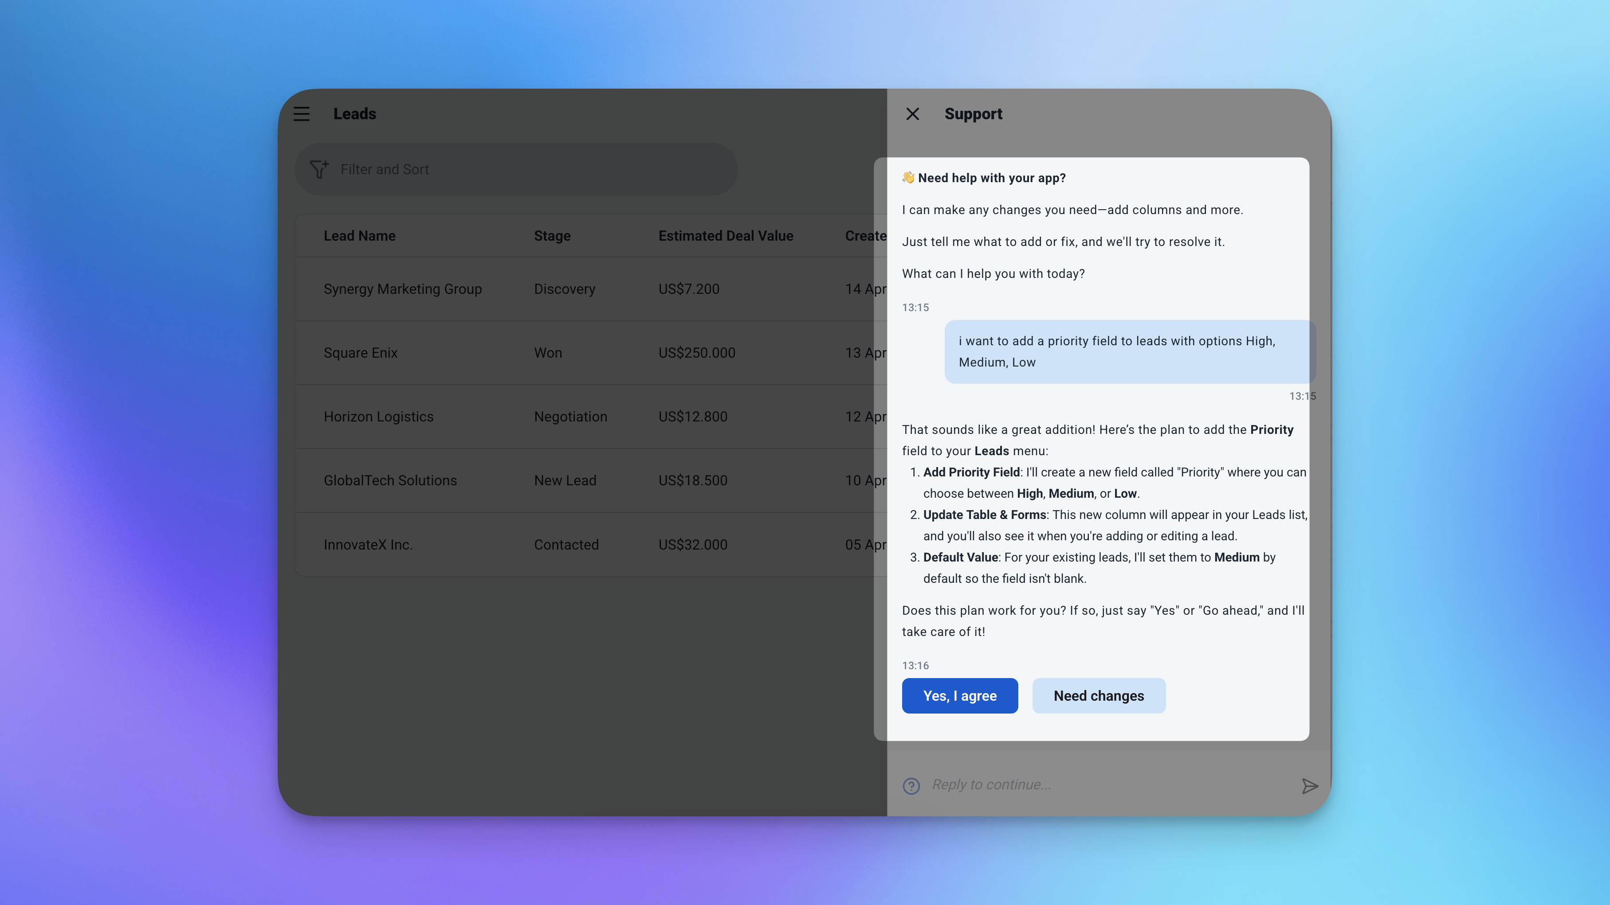
Task: Click the Stage column header
Action: click(x=552, y=235)
